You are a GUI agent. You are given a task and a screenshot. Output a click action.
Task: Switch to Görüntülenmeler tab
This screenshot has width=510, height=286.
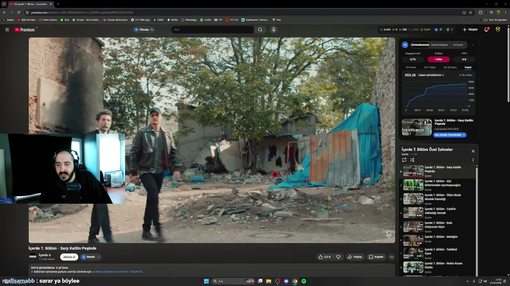coord(420,45)
